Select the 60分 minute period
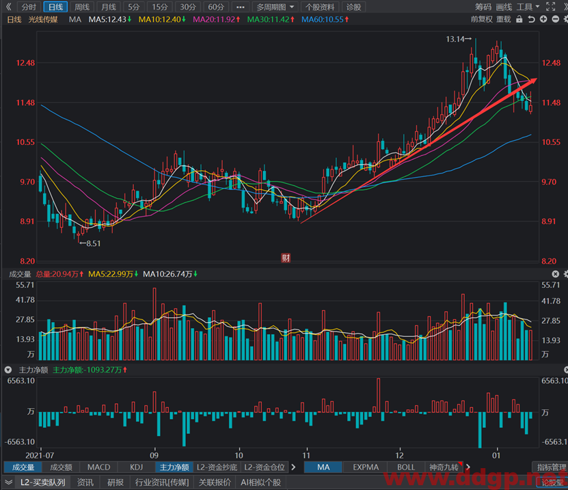 click(216, 7)
